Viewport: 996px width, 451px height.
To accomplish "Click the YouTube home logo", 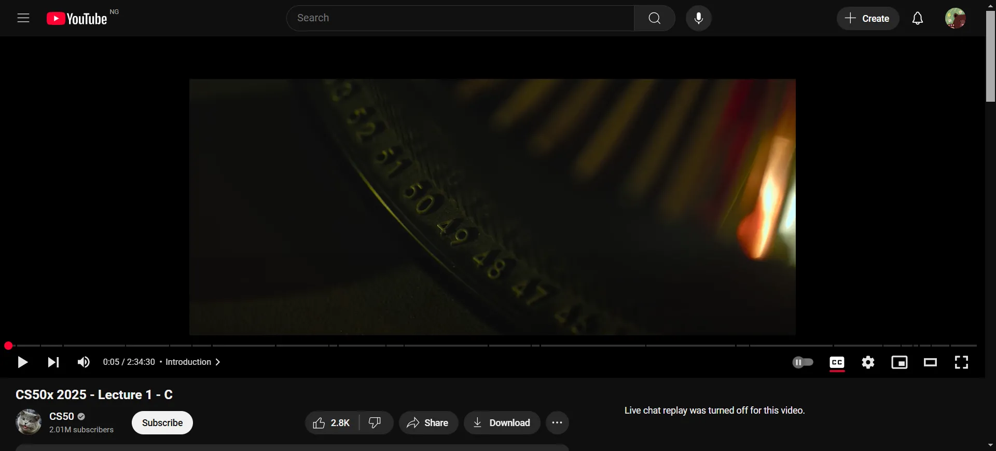I will (x=77, y=19).
